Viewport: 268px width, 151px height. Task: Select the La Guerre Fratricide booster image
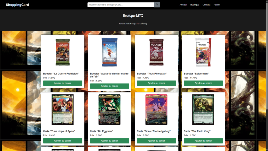[63, 52]
